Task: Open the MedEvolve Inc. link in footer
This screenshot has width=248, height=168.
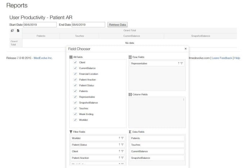Action: pos(43,58)
